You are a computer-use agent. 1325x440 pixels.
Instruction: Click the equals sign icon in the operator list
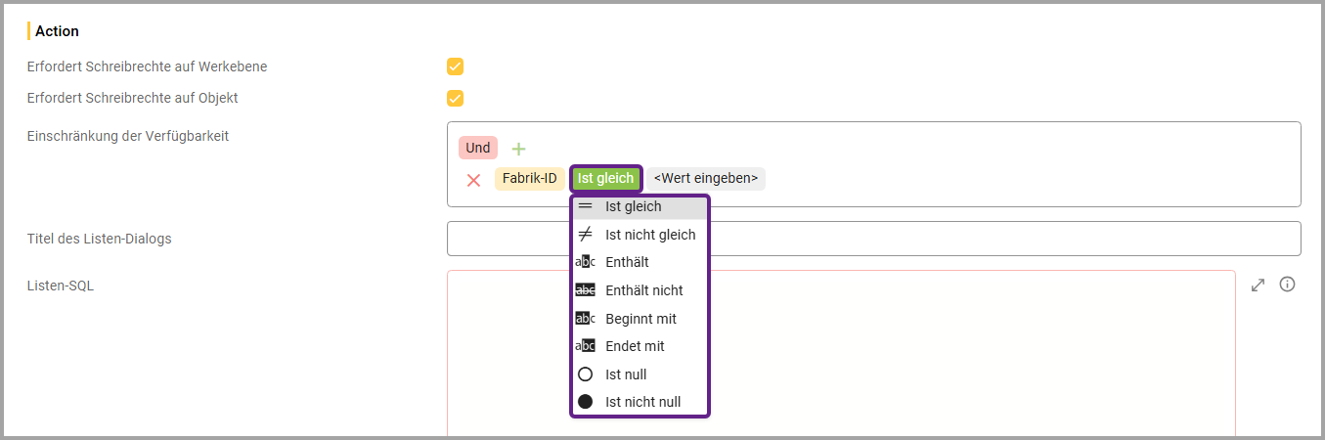coord(585,207)
